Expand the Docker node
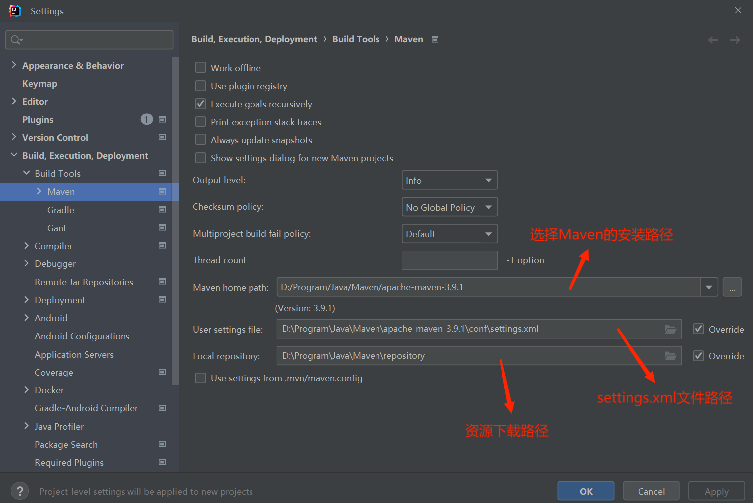The width and height of the screenshot is (753, 503). point(26,390)
